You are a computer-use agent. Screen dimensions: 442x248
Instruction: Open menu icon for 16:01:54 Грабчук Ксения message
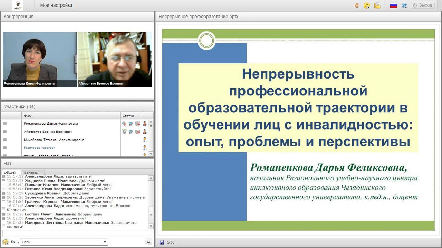click(4, 201)
